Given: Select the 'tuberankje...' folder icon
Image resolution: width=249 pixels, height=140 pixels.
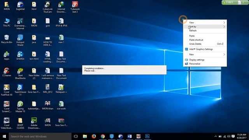Looking at the screenshot, I should coord(34,105).
